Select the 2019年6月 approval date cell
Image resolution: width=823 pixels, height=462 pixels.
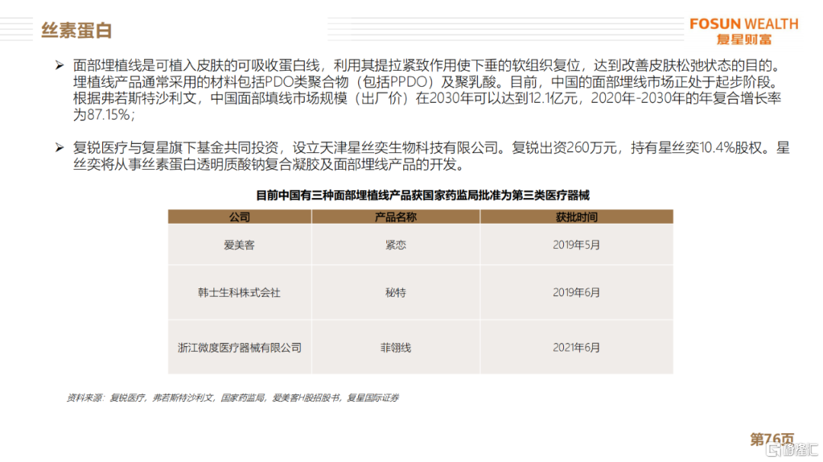(576, 292)
